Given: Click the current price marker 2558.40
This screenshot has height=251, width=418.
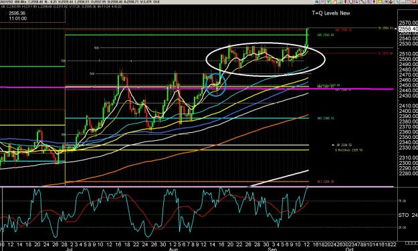Looking at the screenshot, I should point(408,29).
